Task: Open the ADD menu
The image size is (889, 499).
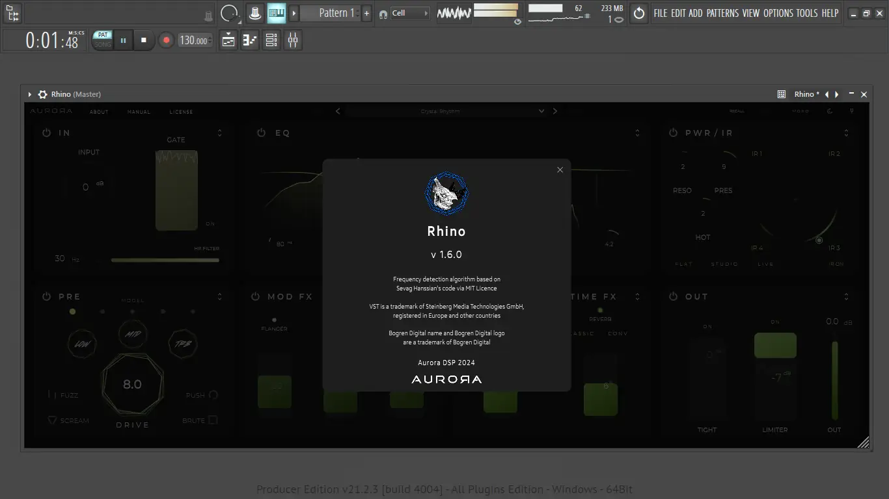Action: [696, 13]
